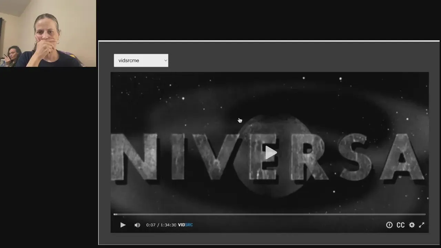Screen dimensions: 441x248
Task: Mute the video with the speaker icon
Action: (137, 225)
